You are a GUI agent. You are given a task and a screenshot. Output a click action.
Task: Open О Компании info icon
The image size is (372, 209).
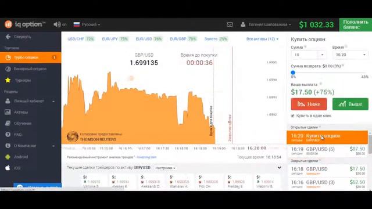[x=8, y=146]
